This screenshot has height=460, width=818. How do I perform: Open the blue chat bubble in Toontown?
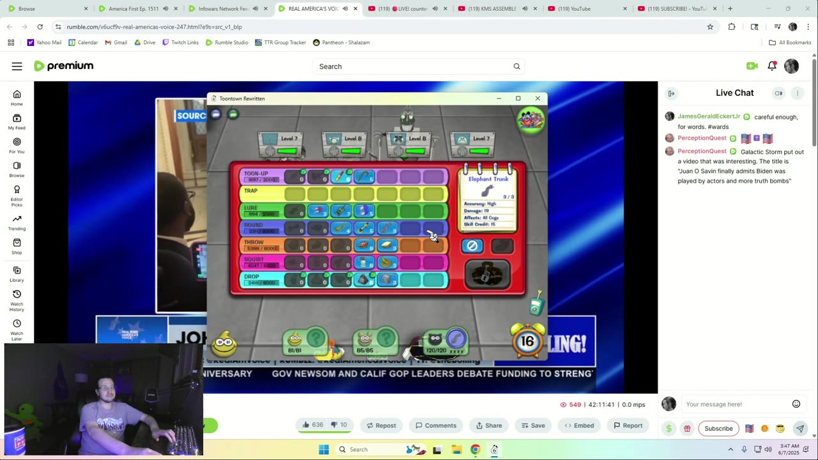click(x=216, y=114)
